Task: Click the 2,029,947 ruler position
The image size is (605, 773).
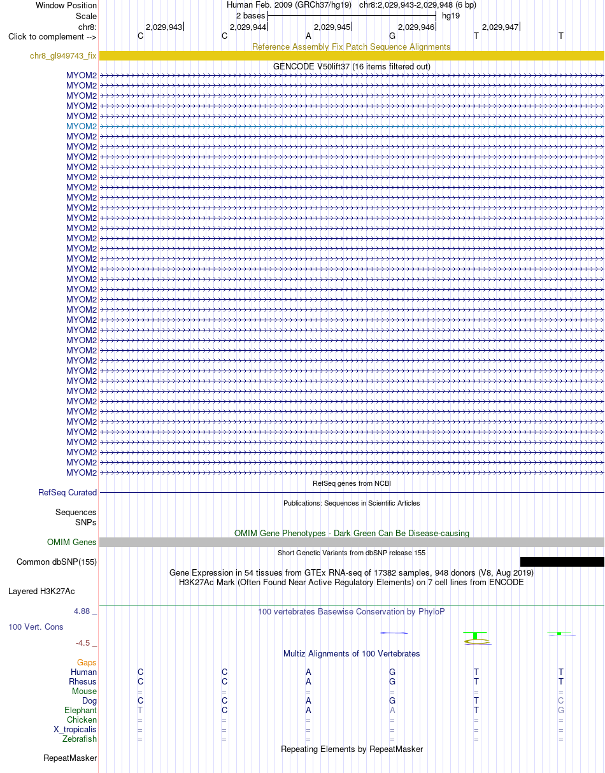Action: pyautogui.click(x=500, y=27)
